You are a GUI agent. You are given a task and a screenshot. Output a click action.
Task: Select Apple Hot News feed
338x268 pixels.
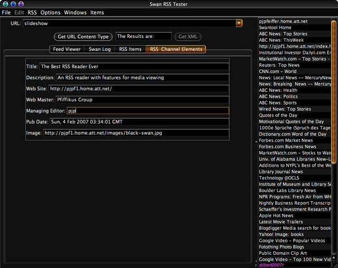coord(276,216)
